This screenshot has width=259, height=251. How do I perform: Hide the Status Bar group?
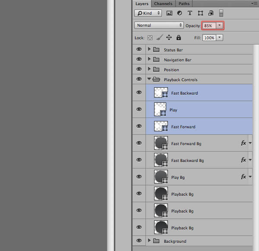(x=139, y=49)
